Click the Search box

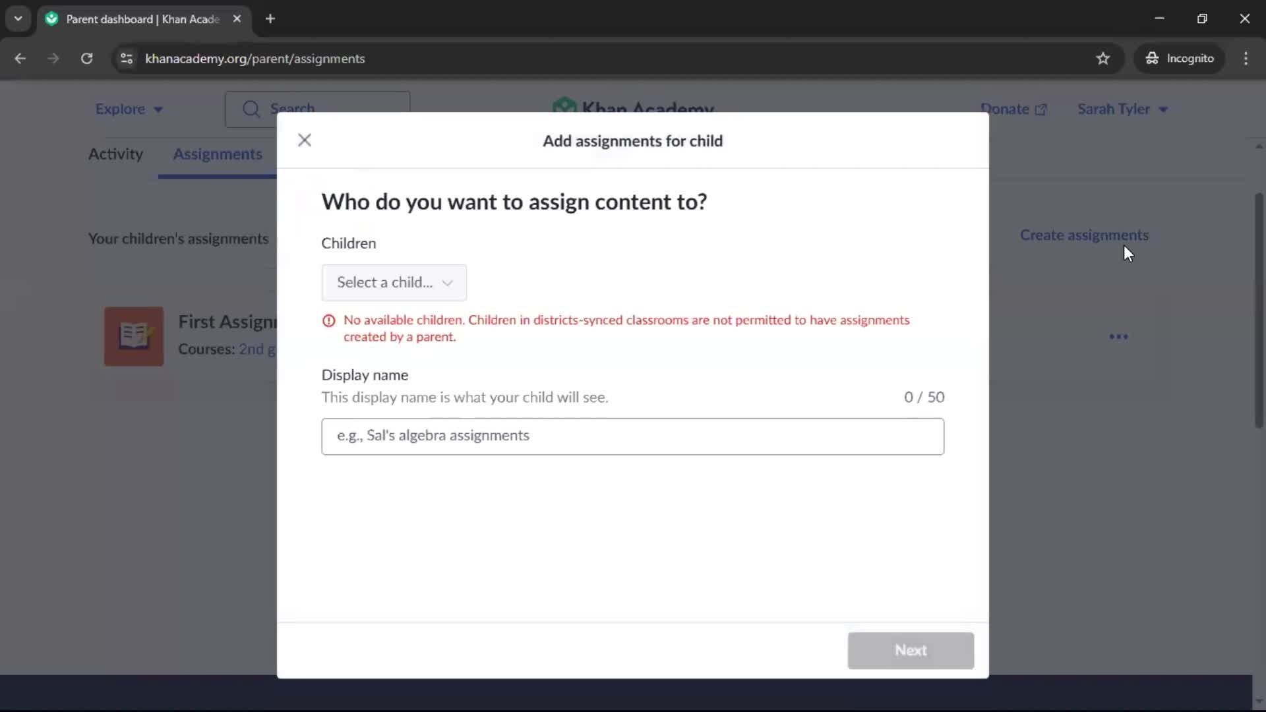(x=317, y=109)
